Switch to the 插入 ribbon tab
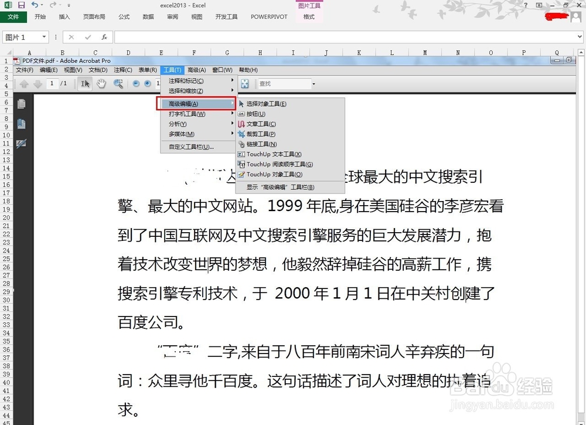586x425 pixels. pyautogui.click(x=64, y=17)
